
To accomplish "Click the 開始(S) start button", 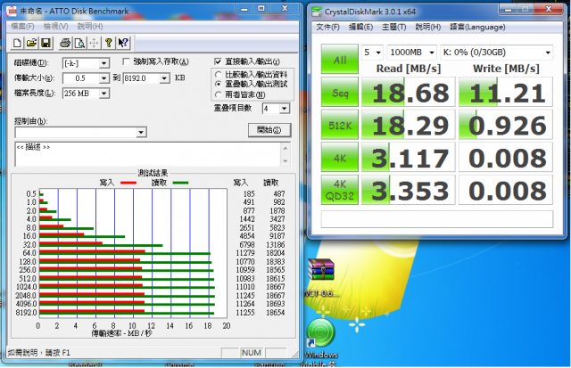I will (269, 130).
